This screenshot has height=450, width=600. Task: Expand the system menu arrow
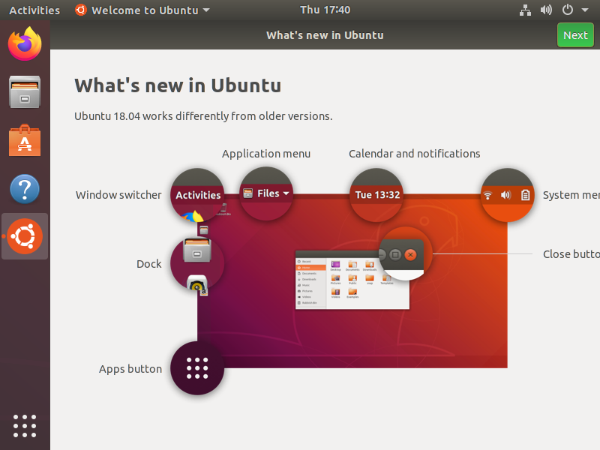click(585, 10)
